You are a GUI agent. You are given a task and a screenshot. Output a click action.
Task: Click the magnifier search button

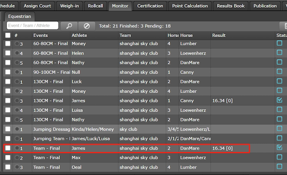coord(69,26)
